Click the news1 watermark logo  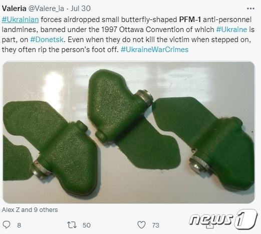click(x=223, y=219)
